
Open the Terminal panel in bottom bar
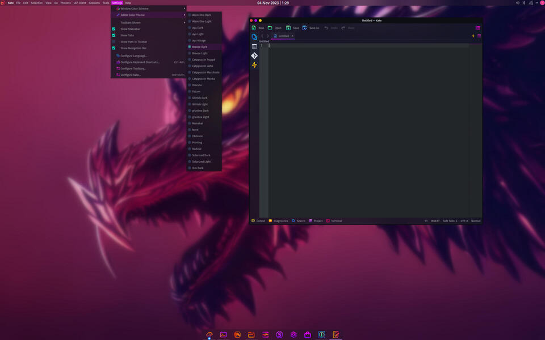pyautogui.click(x=334, y=220)
